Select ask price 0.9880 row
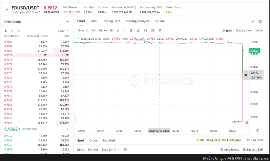This screenshot has width=270, height=161. [x=37, y=51]
